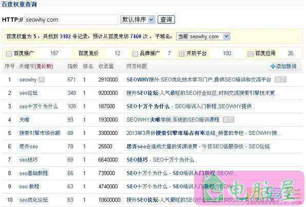Click the 查询 search button
306x207 pixels.
(166, 19)
